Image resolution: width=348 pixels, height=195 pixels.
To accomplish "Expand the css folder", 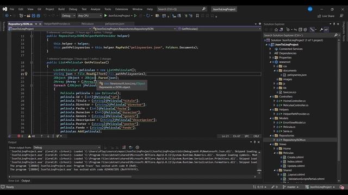I will [x=274, y=66].
